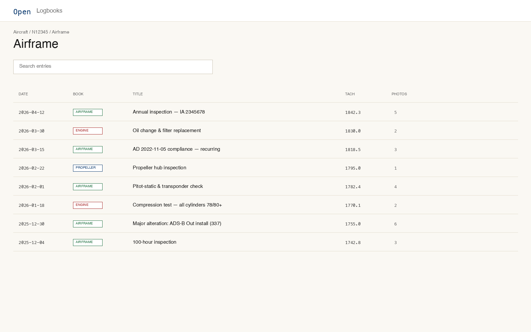Click photo count 6 on ADS-B install row

[395, 224]
